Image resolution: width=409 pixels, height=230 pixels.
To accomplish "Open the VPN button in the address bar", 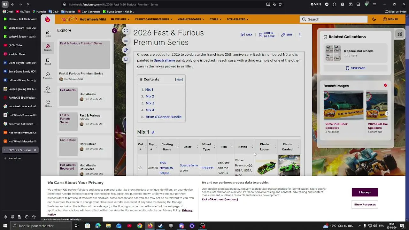I will 316,4.
